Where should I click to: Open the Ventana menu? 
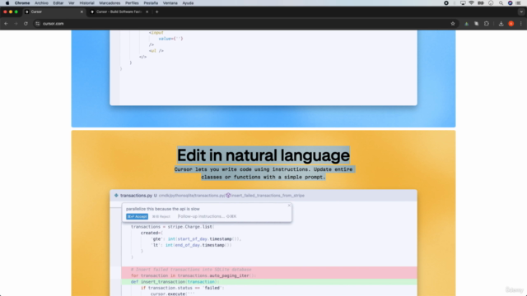point(170,3)
